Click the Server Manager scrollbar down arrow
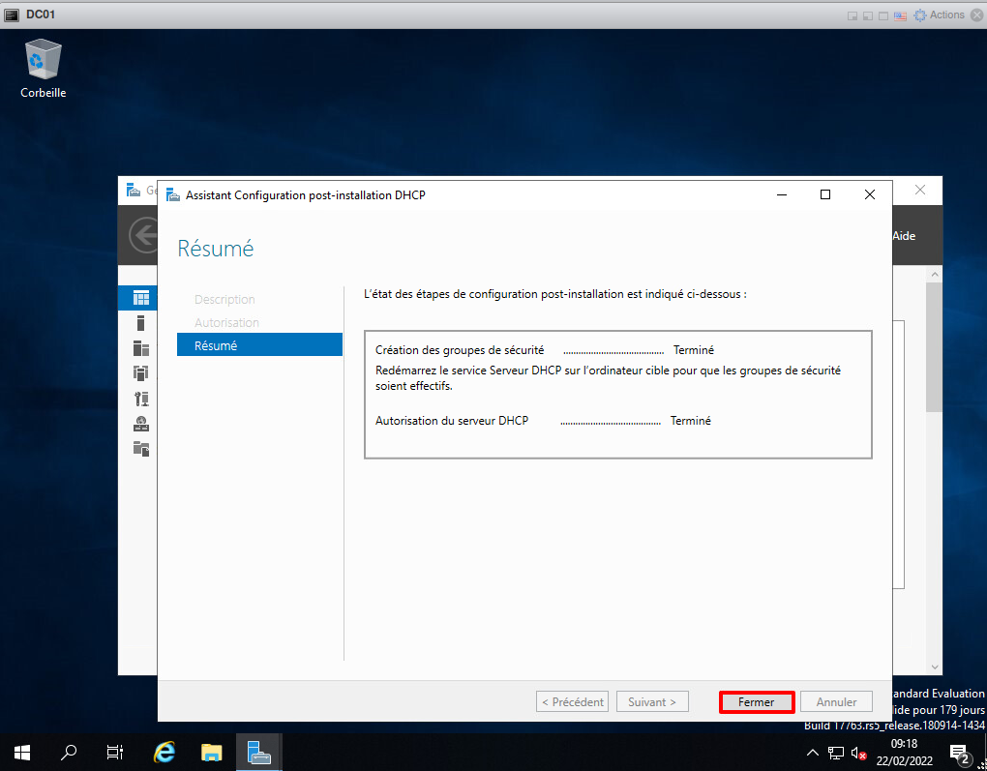Viewport: 987px width, 771px height. [934, 667]
